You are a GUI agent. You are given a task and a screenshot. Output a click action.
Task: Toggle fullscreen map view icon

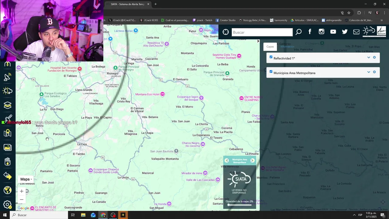tap(383, 202)
